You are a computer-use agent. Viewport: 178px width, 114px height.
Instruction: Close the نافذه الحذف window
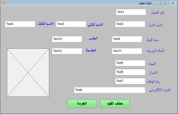[x=173, y=3]
